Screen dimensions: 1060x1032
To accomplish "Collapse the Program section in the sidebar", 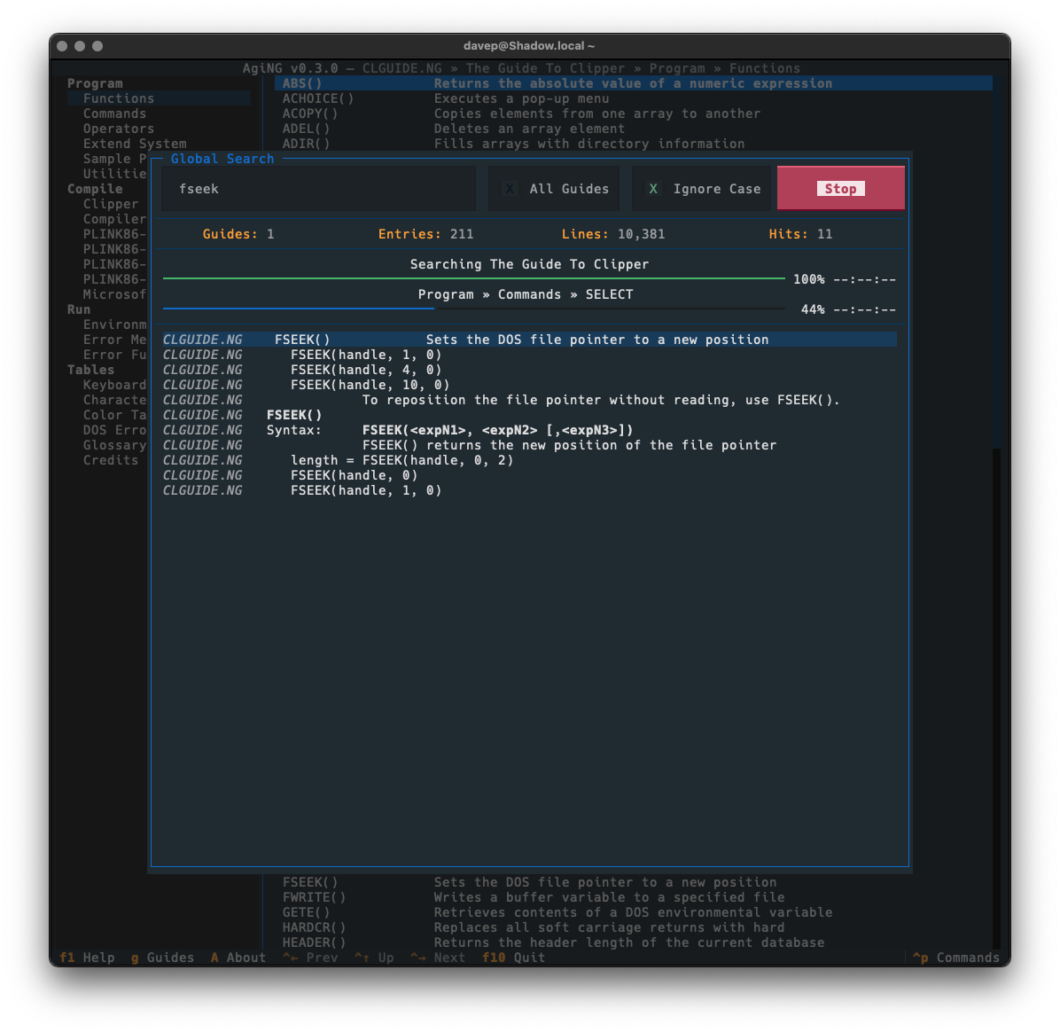I will (95, 82).
